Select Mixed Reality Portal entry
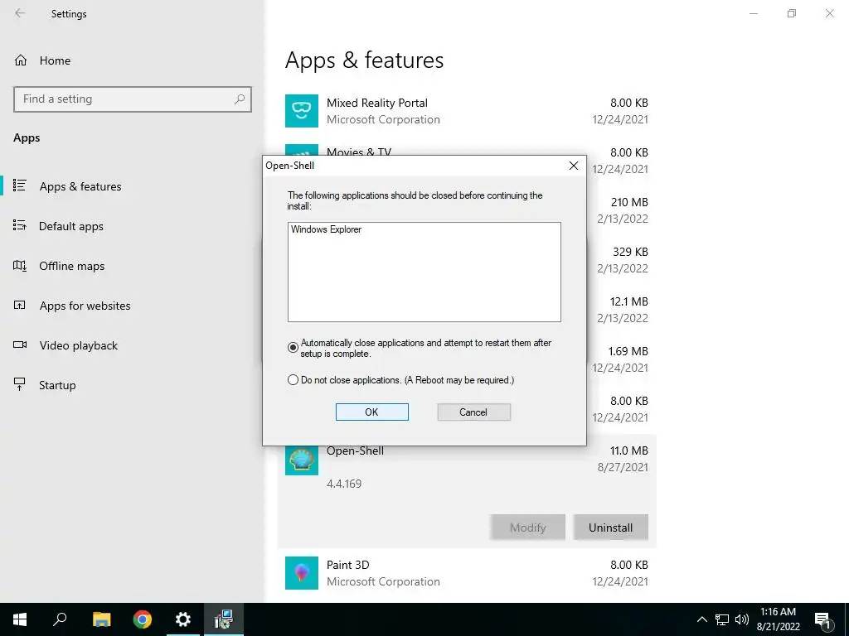Image resolution: width=849 pixels, height=636 pixels. pyautogui.click(x=467, y=111)
